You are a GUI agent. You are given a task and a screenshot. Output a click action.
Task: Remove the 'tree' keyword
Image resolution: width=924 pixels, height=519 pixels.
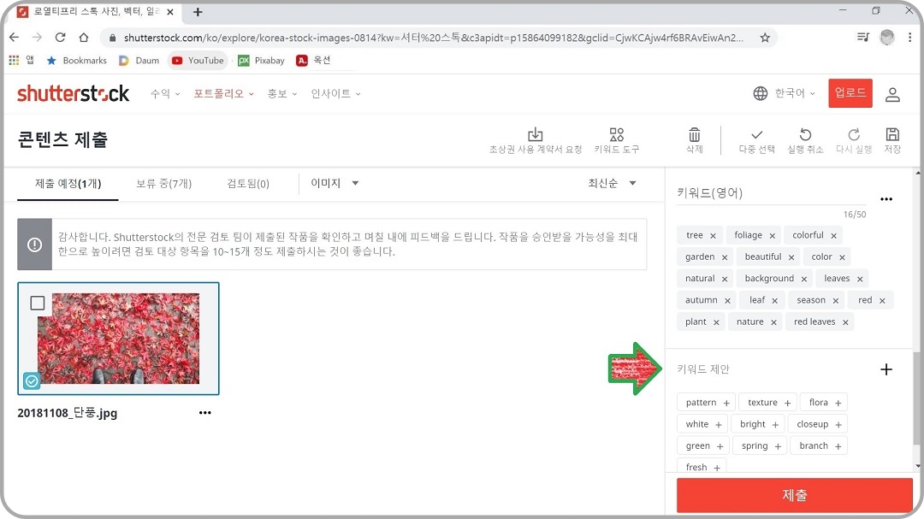click(x=713, y=236)
